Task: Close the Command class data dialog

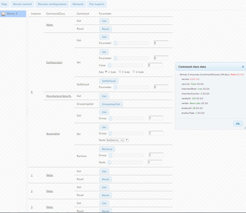Action: tap(243, 66)
